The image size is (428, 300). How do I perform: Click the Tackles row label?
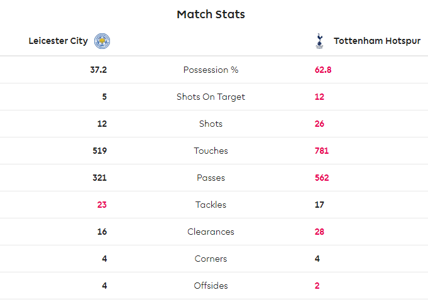(x=211, y=205)
